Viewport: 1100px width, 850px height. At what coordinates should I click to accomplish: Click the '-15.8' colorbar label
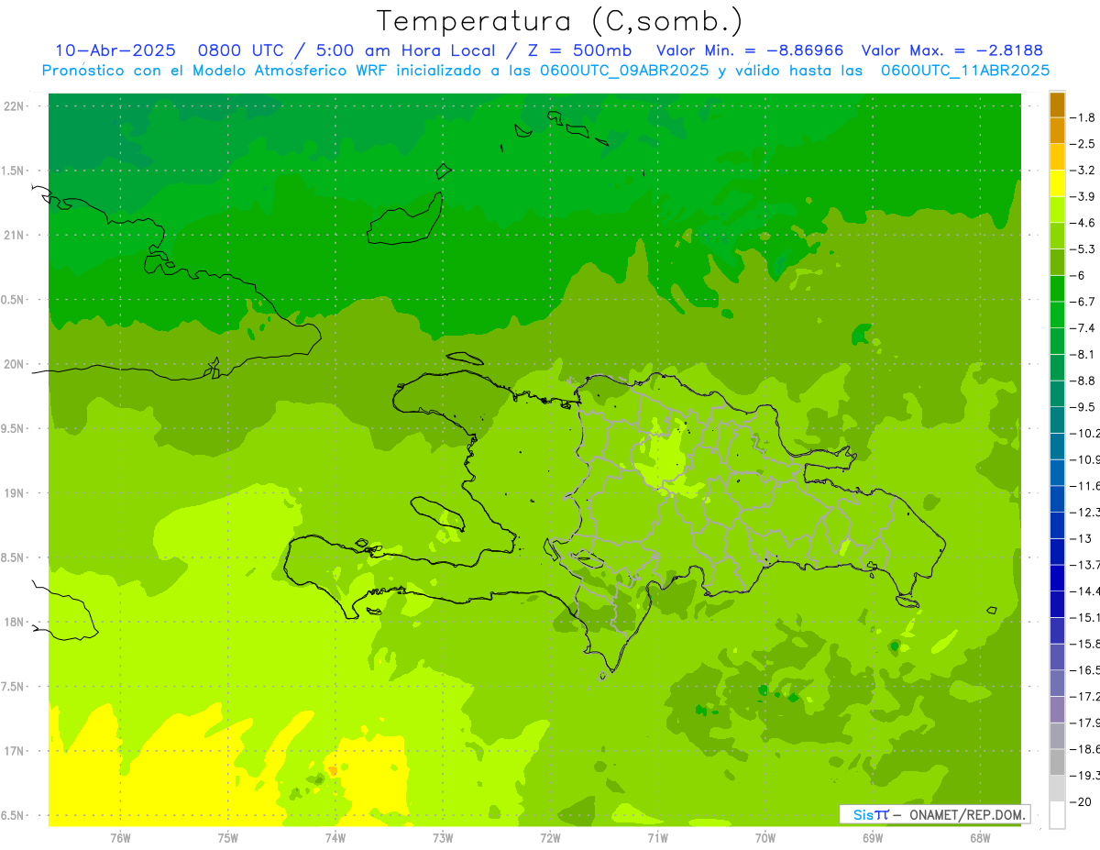(x=1085, y=645)
